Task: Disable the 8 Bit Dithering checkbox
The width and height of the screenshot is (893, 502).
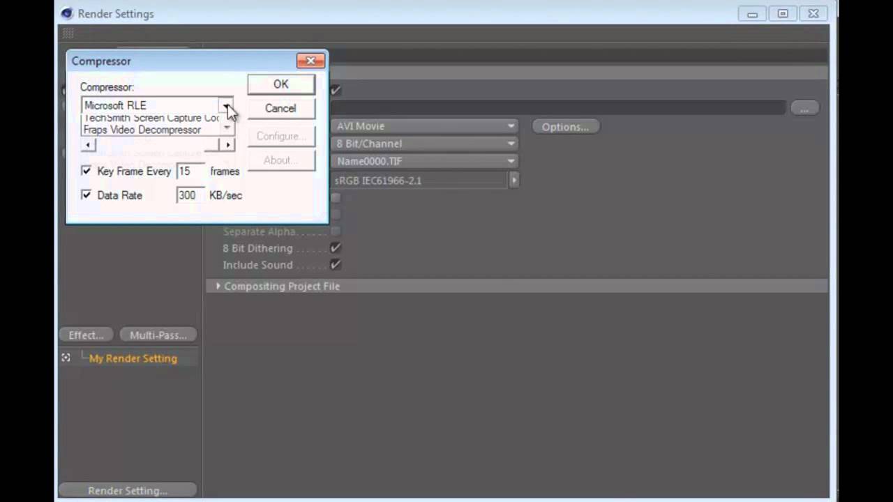Action: [x=336, y=248]
